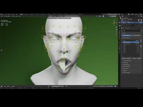Select Rest Position button
143x107 pixels.
tap(136, 35)
